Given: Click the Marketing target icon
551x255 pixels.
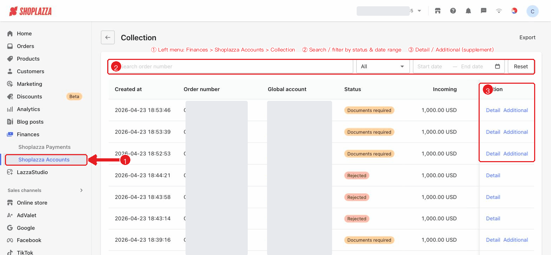Looking at the screenshot, I should click(x=10, y=84).
